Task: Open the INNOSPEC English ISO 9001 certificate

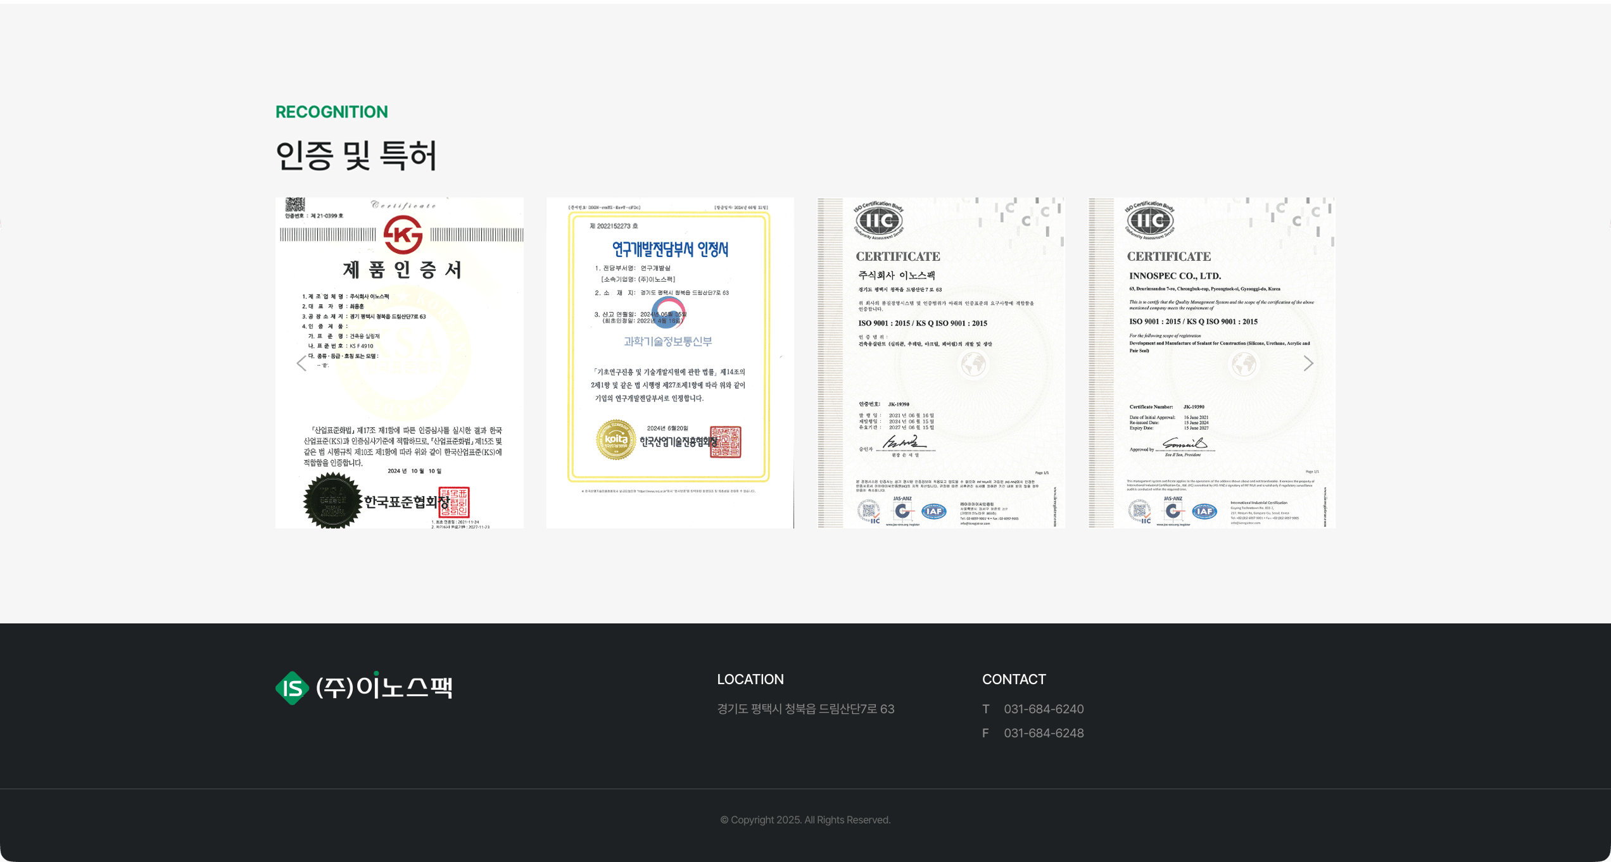Action: tap(1212, 363)
